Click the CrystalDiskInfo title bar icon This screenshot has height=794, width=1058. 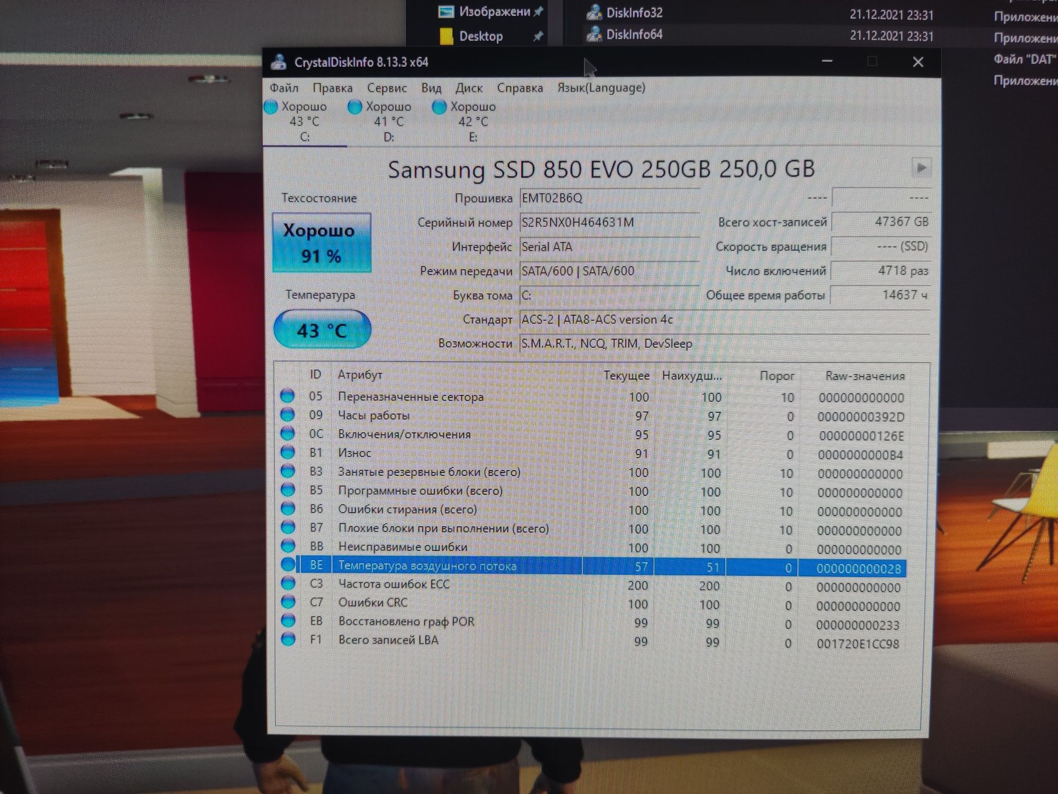(279, 62)
